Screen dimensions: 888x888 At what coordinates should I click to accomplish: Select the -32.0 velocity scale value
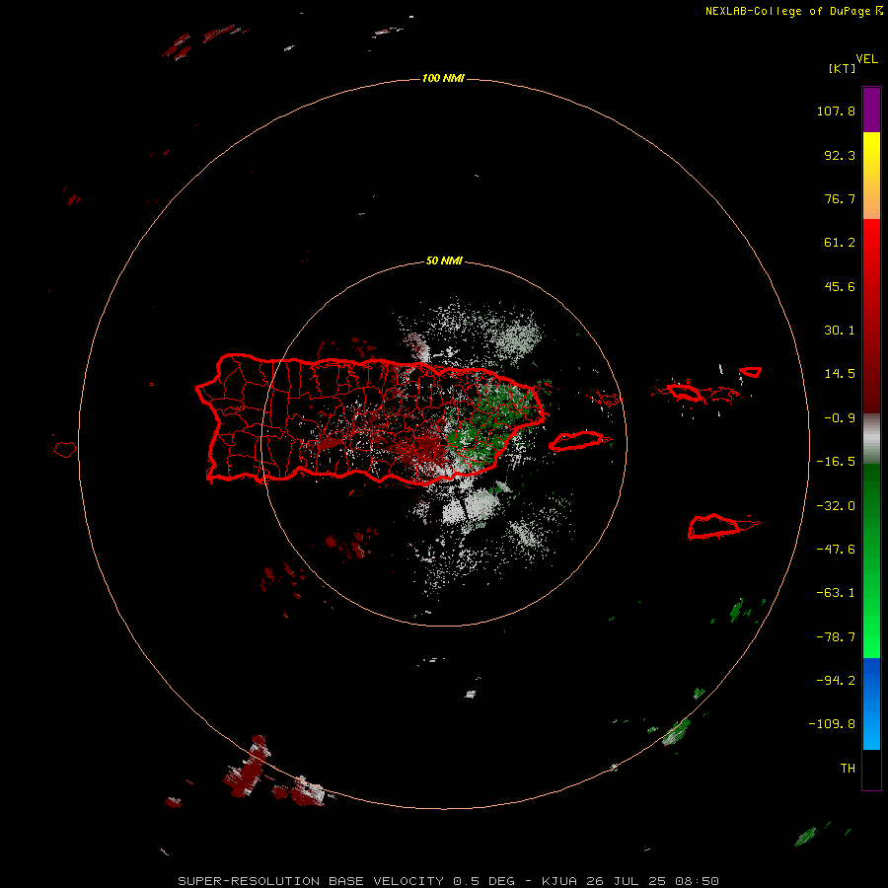(x=836, y=506)
